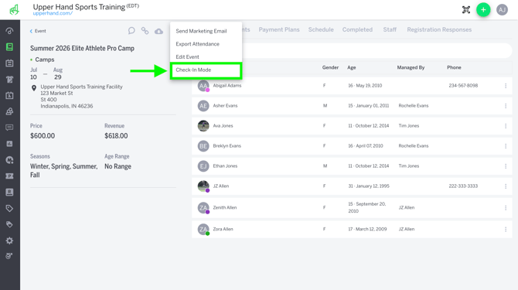
Task: Open the AJ user avatar menu
Action: click(502, 9)
